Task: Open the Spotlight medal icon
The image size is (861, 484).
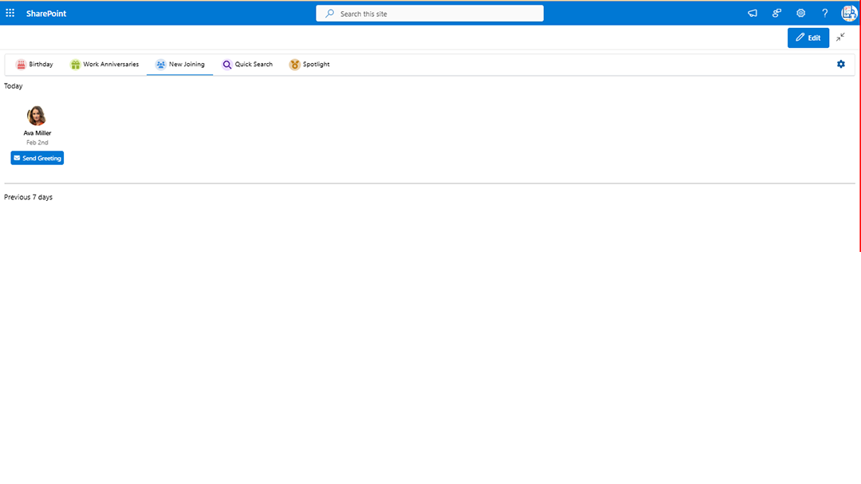Action: pos(295,64)
